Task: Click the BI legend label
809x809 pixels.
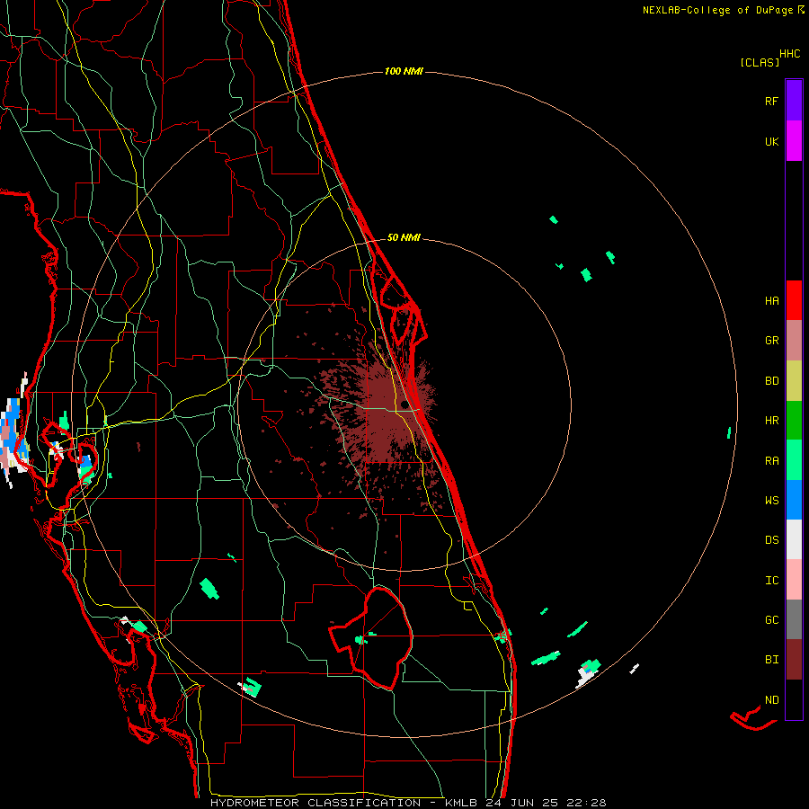Action: tap(771, 660)
